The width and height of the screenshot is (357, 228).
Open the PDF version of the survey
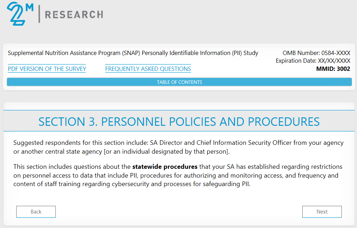coord(47,69)
